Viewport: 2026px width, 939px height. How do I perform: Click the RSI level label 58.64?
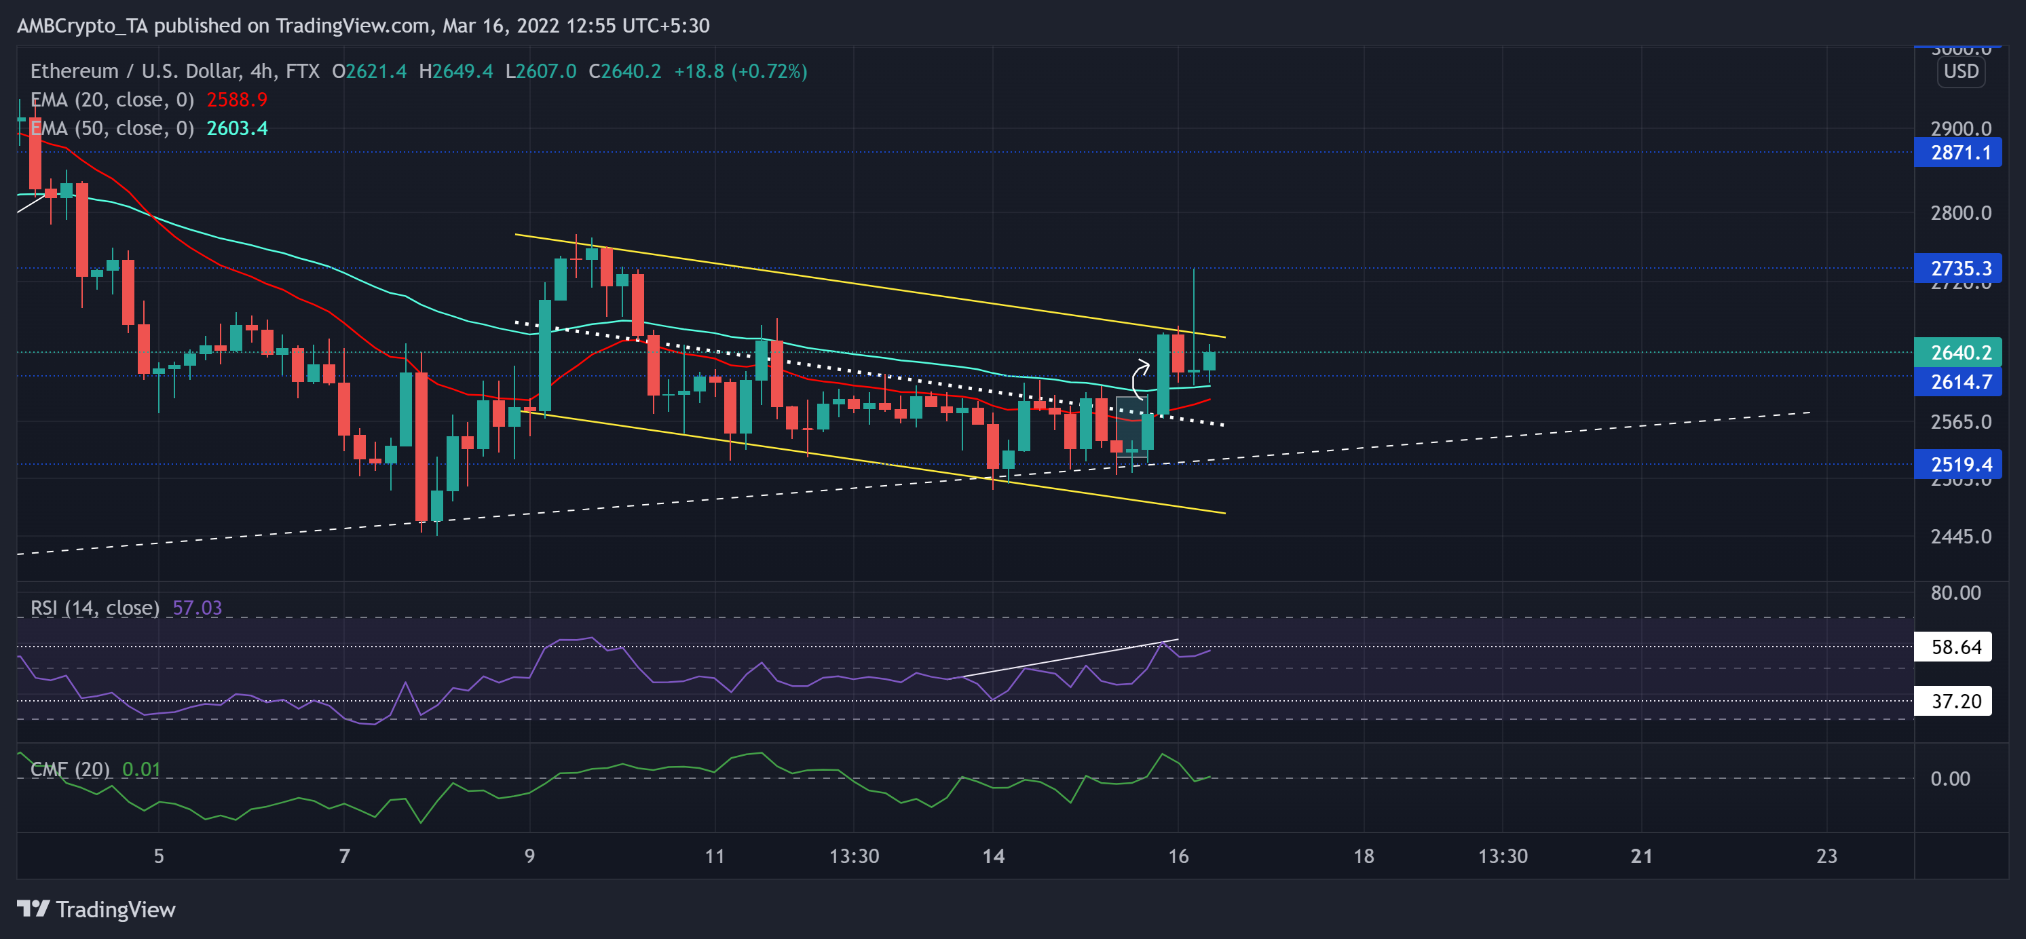1953,647
